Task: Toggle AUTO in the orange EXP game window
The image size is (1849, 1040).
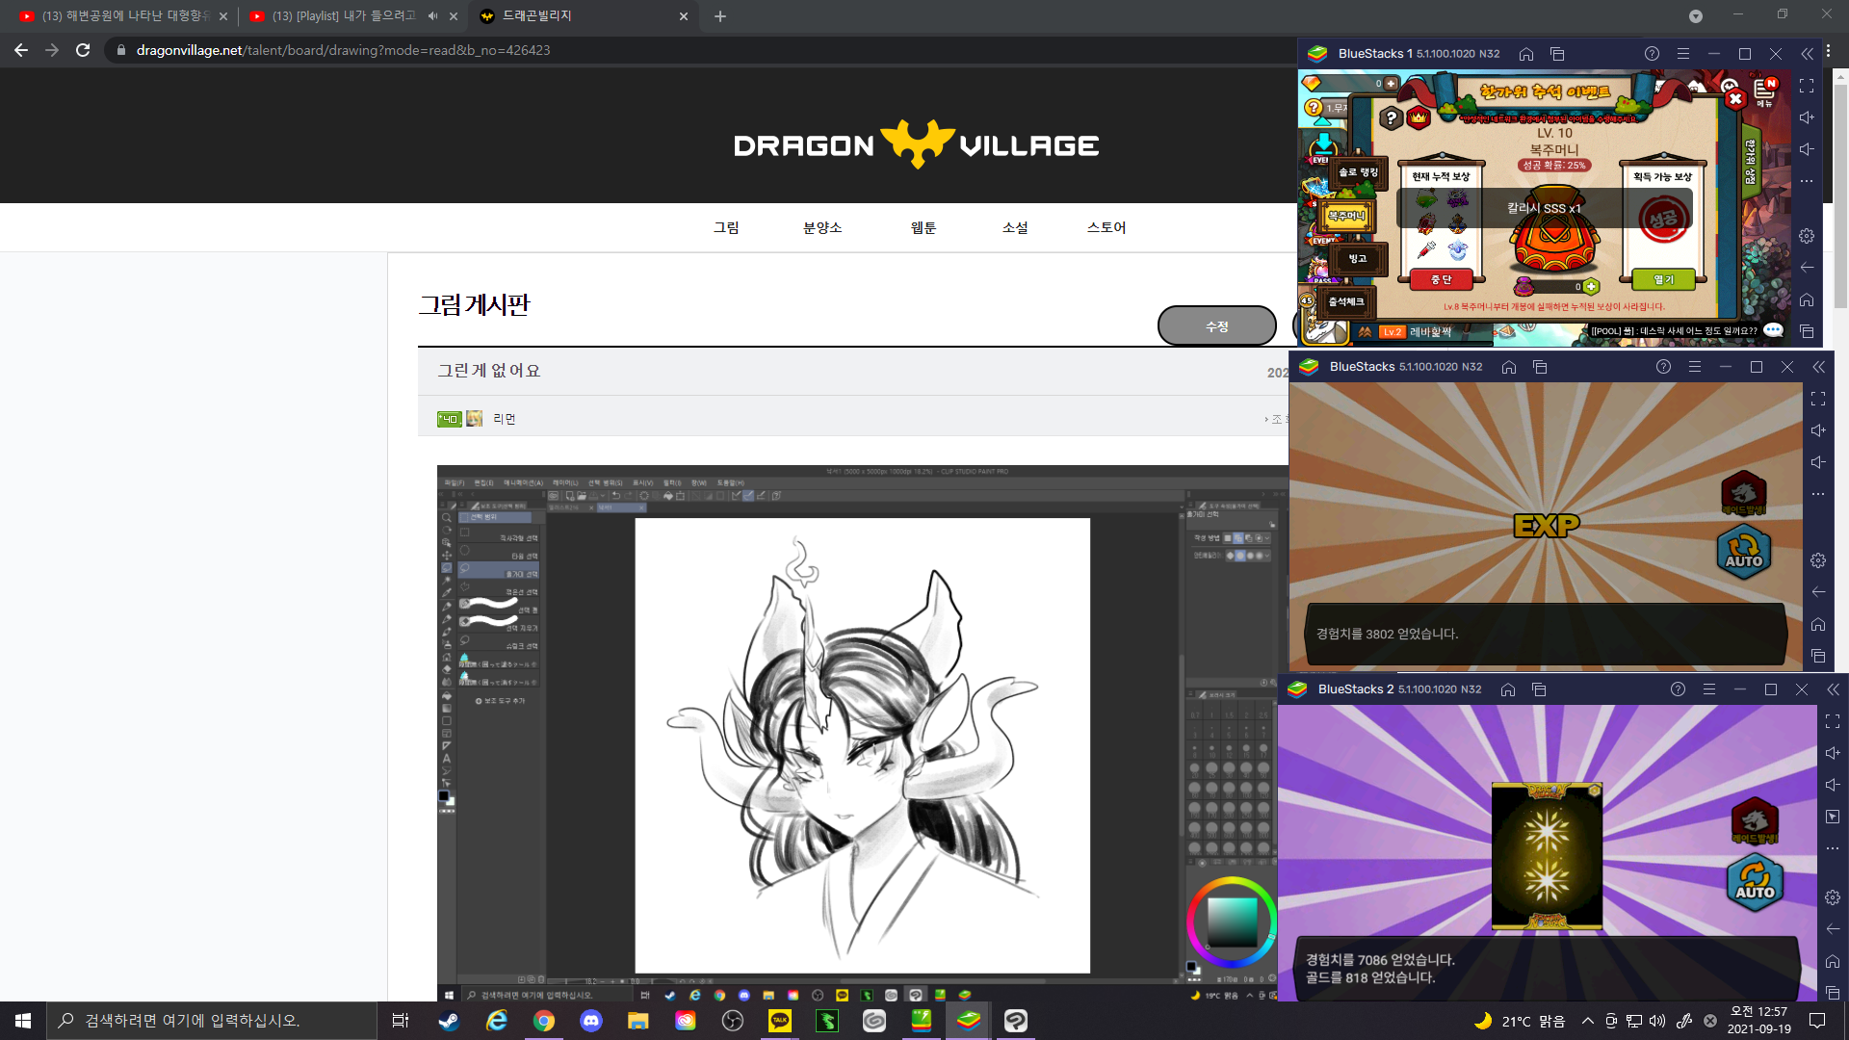Action: pyautogui.click(x=1743, y=552)
